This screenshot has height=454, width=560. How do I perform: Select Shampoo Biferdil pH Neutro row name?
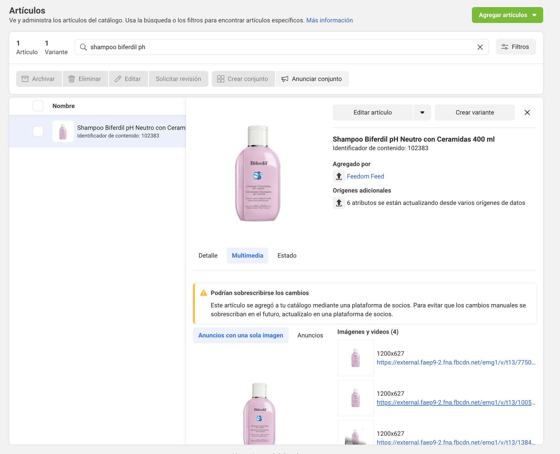131,128
